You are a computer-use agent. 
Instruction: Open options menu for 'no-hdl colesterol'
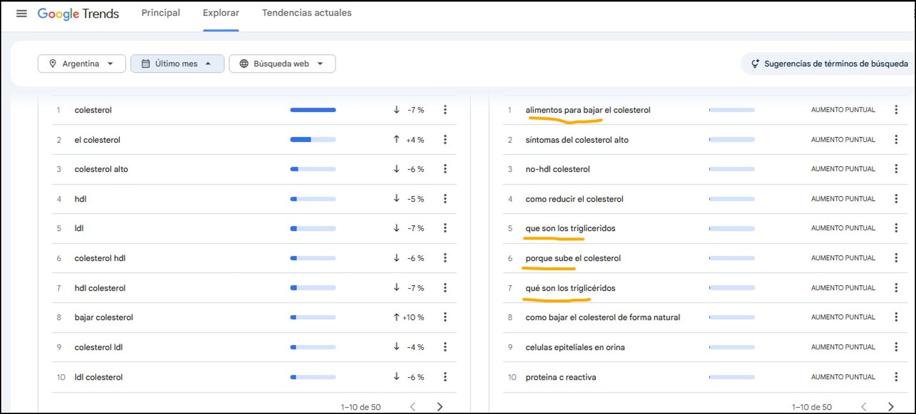(896, 169)
